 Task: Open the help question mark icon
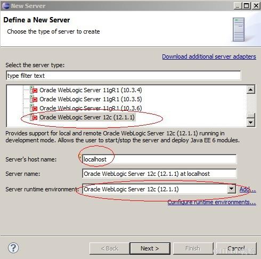click(x=13, y=248)
